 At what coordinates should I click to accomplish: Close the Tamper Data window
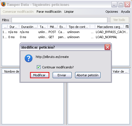pyautogui.click(x=127, y=4)
